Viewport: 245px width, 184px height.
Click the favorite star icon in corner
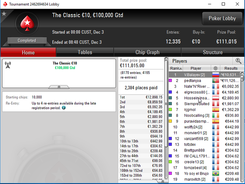click(x=4, y=14)
